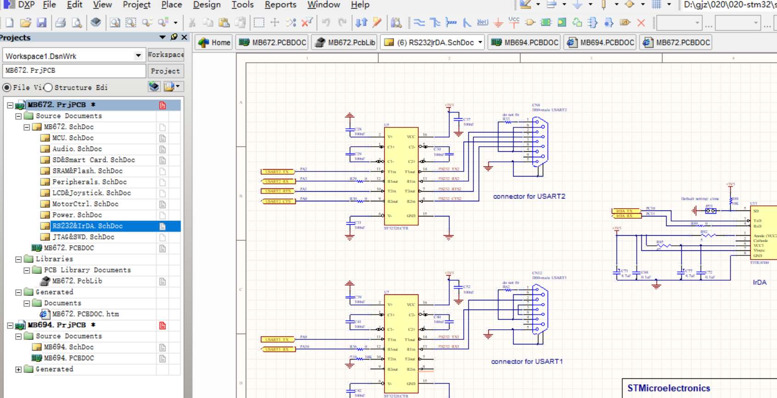The width and height of the screenshot is (777, 398).
Task: Select MB694.SchDoc in the tree
Action: pos(69,347)
